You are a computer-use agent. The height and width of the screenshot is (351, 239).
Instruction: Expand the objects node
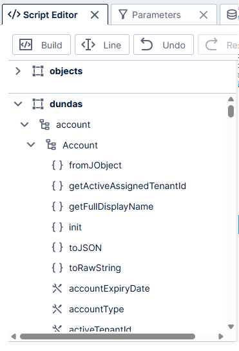[x=18, y=71]
